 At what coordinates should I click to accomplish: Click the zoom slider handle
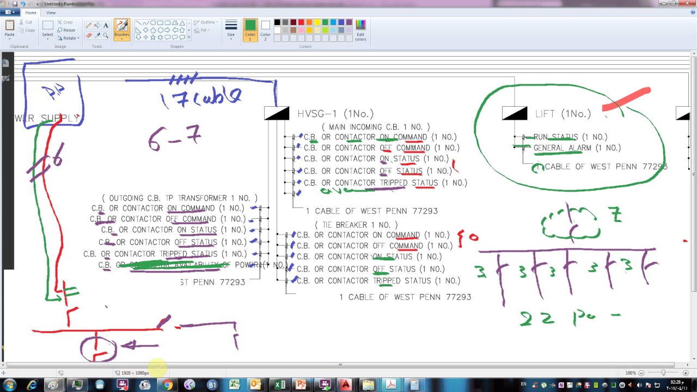click(663, 373)
